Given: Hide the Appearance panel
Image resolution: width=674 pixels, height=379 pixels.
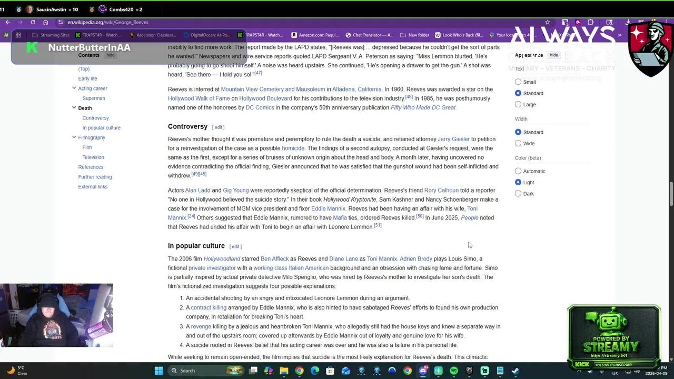Looking at the screenshot, I should click(554, 55).
